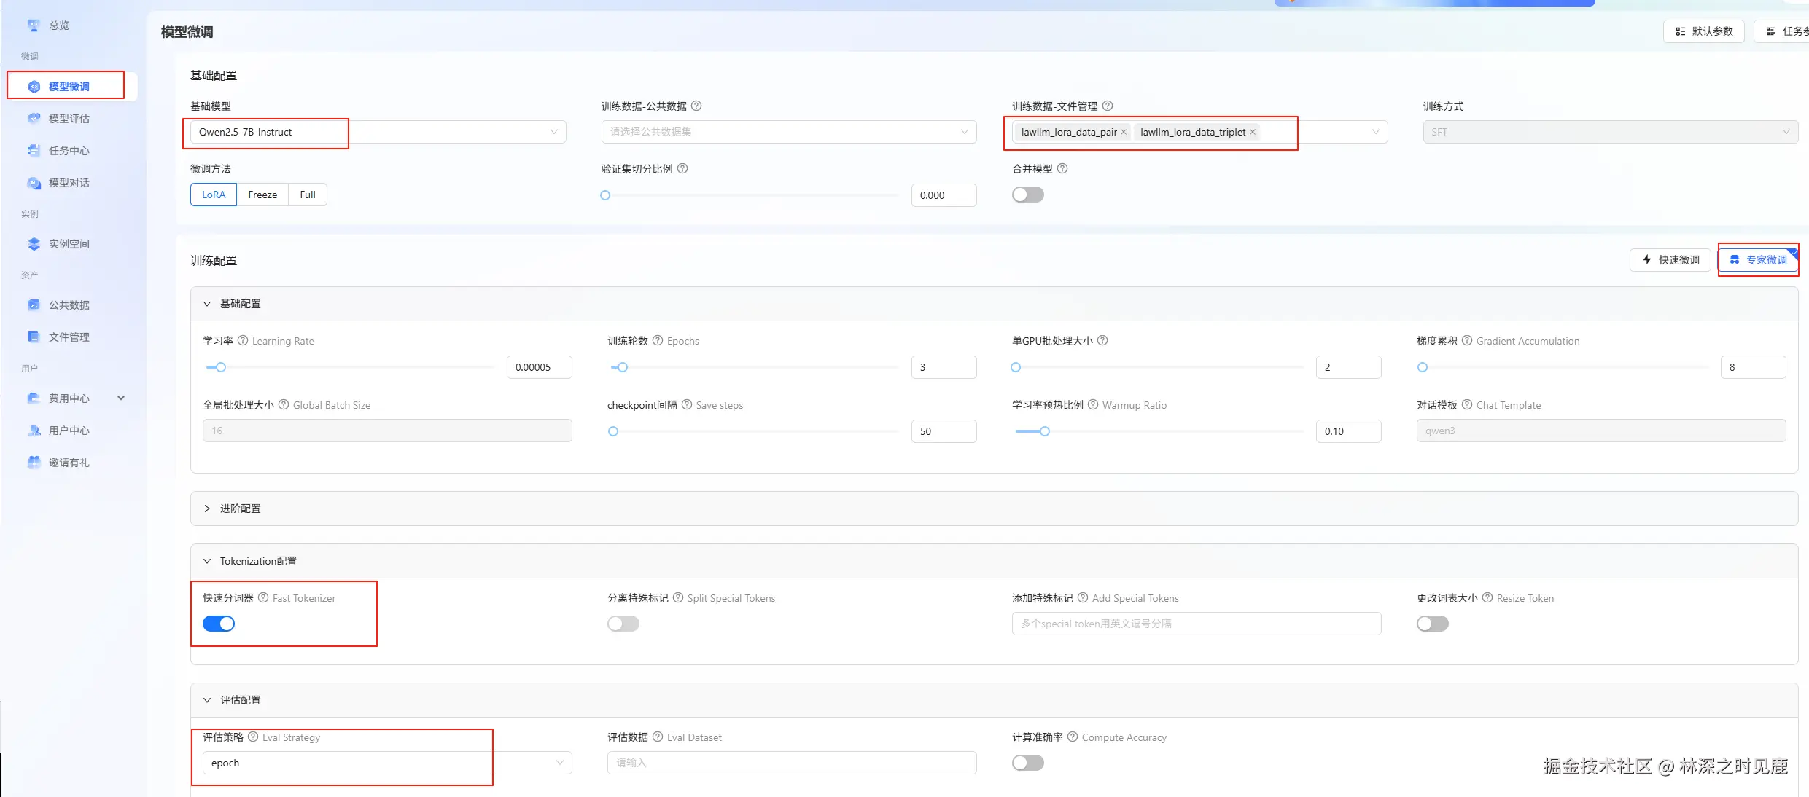Viewport: 1809px width, 797px height.
Task: Click the 默认参数 button
Action: 1703,31
